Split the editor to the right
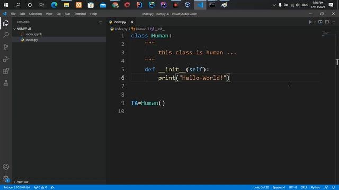The height and width of the screenshot is (190, 339). tap(327, 22)
